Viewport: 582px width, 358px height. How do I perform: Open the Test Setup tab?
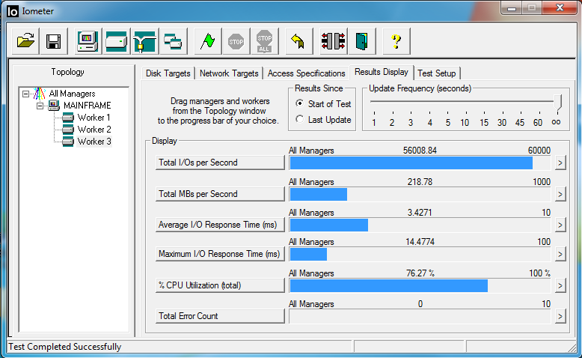click(x=437, y=73)
